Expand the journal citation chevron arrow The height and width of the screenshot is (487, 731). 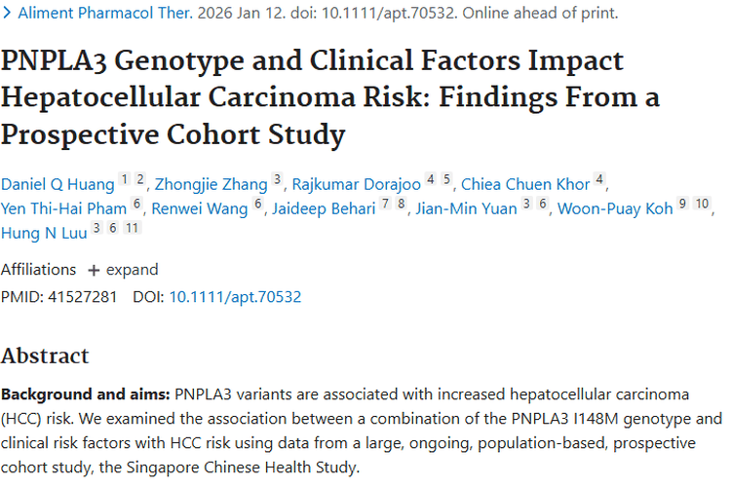point(8,14)
